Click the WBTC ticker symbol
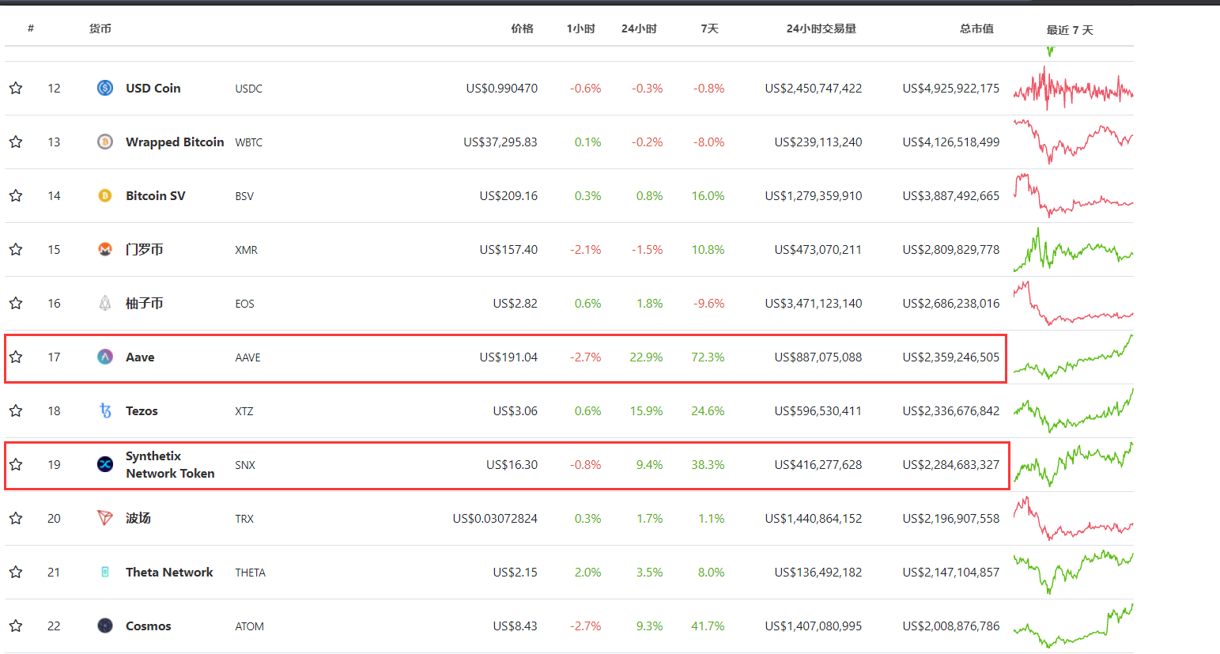Viewport: 1220px width, 654px height. pyautogui.click(x=248, y=142)
